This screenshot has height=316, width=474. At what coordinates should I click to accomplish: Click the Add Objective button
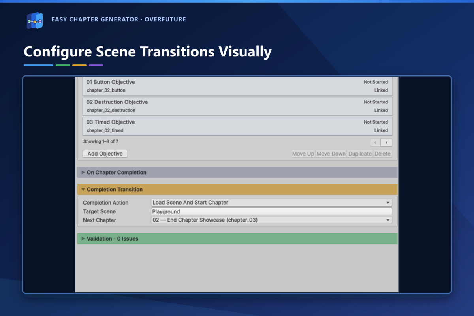pyautogui.click(x=105, y=154)
